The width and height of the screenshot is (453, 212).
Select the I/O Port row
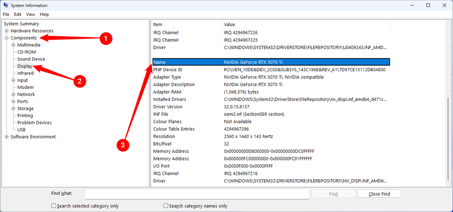271,166
